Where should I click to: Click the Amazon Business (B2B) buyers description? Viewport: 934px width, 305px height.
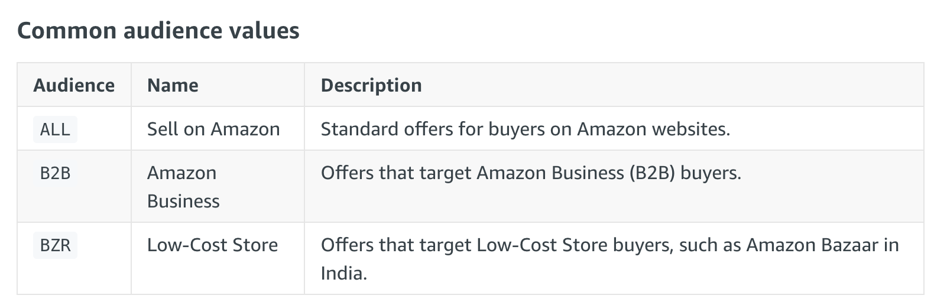(x=531, y=173)
